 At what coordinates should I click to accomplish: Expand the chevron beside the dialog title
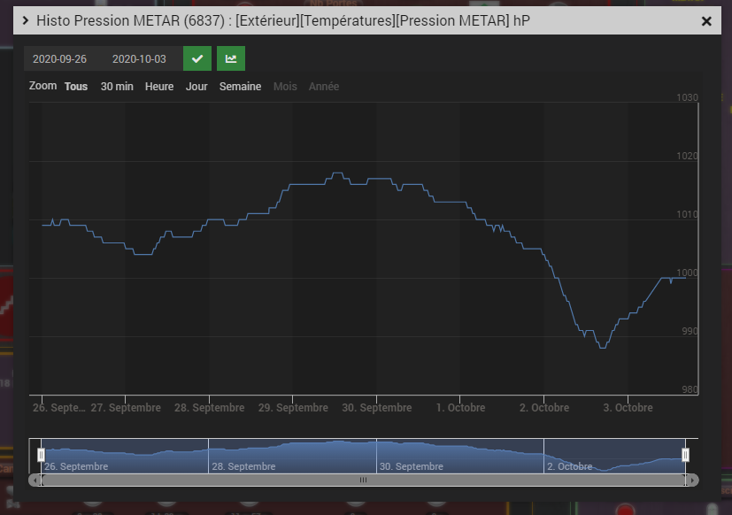tap(26, 20)
